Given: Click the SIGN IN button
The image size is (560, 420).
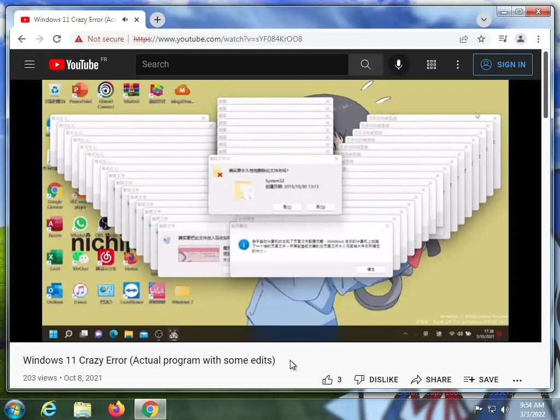Looking at the screenshot, I should [x=503, y=65].
